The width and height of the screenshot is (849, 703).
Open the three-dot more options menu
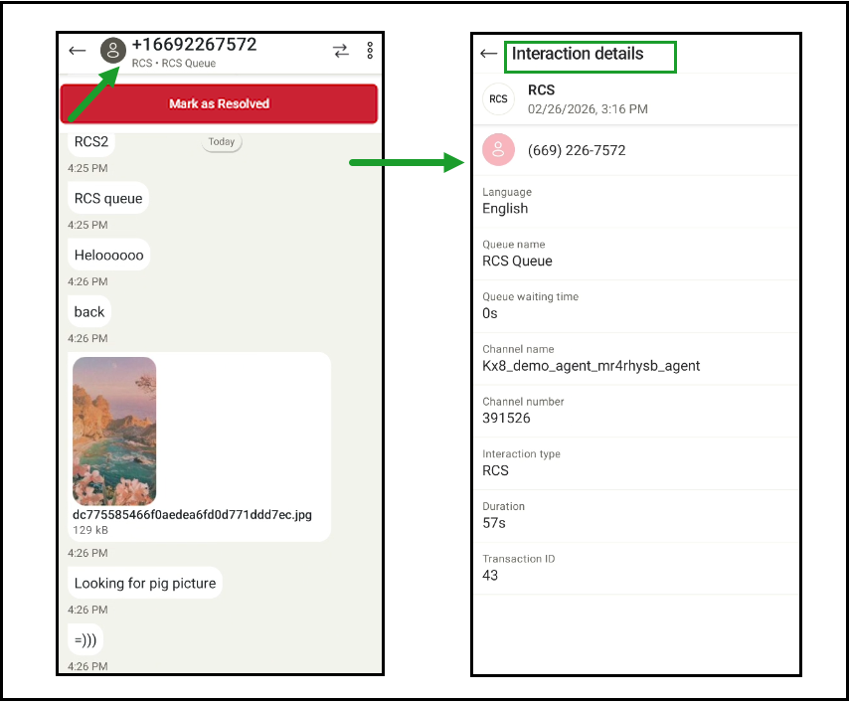click(370, 51)
